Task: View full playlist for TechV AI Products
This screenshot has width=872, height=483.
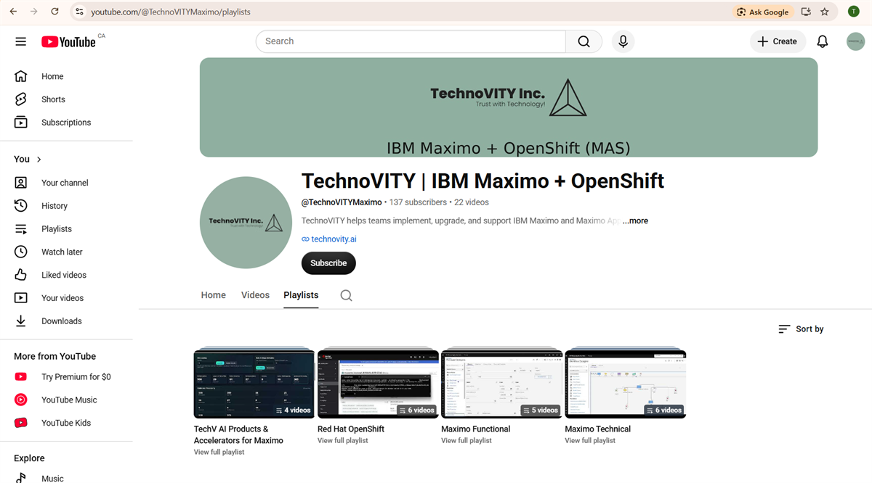Action: pos(219,452)
